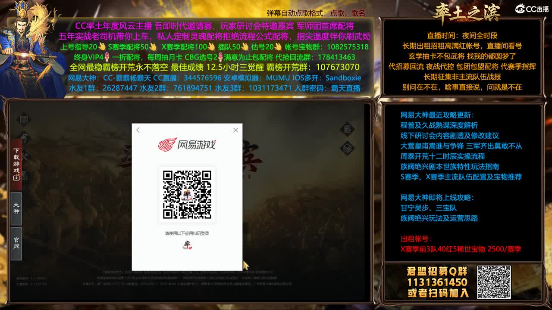Click the line S赛季、X赛季主流队伍配置及宝物推荐
The height and width of the screenshot is (310, 552).
[x=461, y=177]
